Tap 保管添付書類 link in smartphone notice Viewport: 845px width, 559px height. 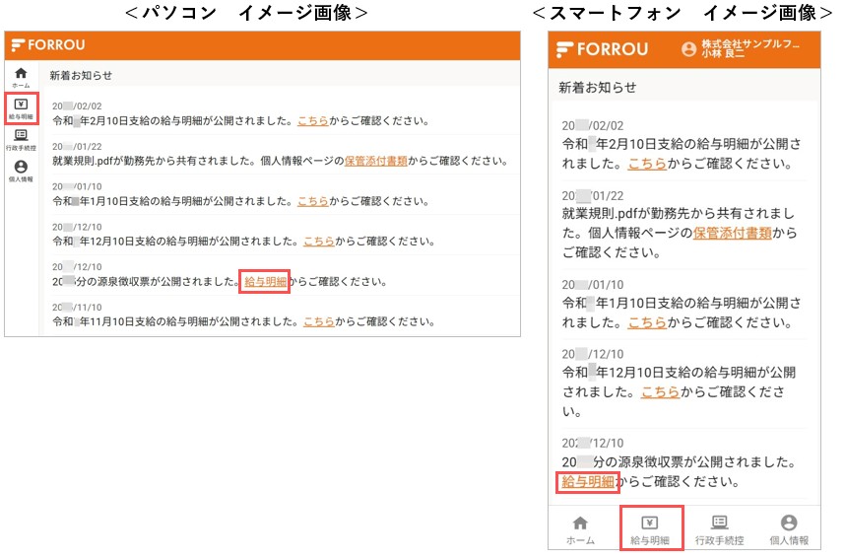733,233
